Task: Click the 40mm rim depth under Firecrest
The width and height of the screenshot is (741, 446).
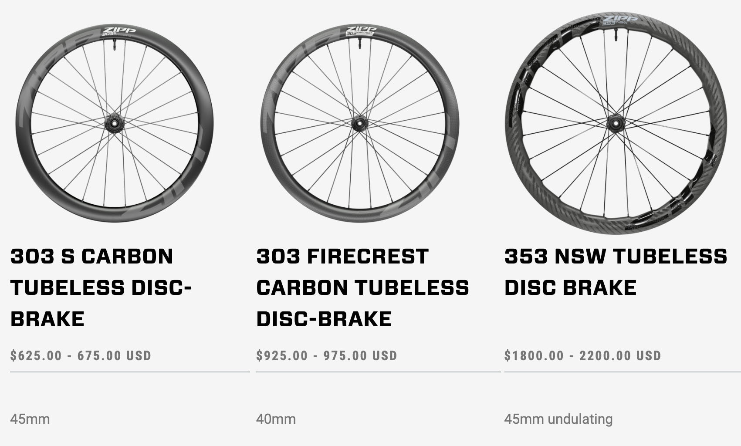Action: click(x=276, y=419)
